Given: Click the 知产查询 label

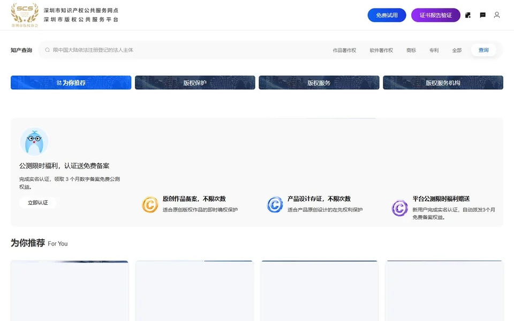Looking at the screenshot, I should (21, 50).
